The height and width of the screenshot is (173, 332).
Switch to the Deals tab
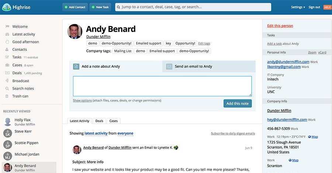[x=99, y=121]
